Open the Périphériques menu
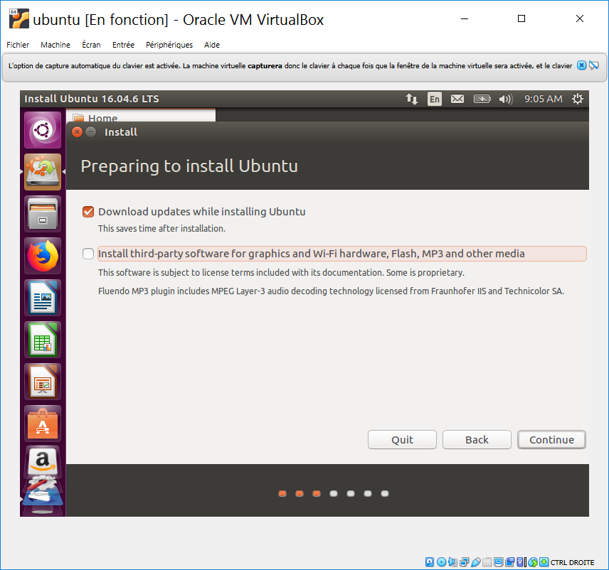 [x=169, y=45]
